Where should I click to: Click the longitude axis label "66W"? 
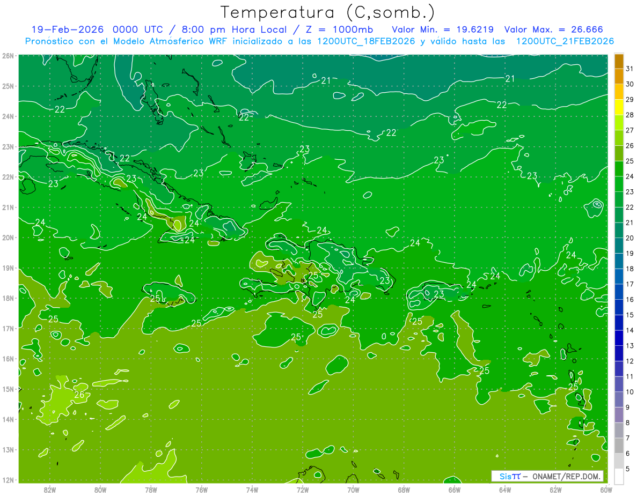coord(454,489)
